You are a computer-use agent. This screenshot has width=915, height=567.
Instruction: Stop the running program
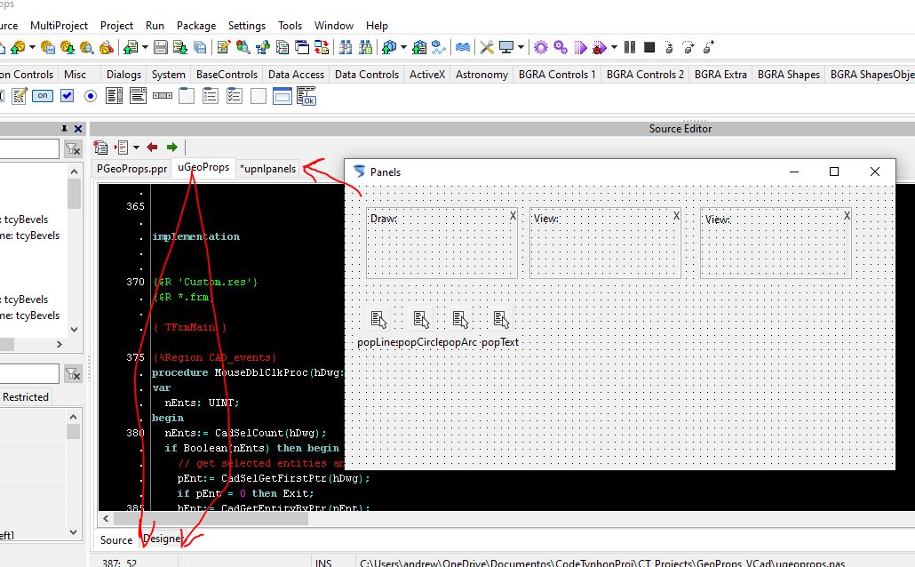[649, 47]
